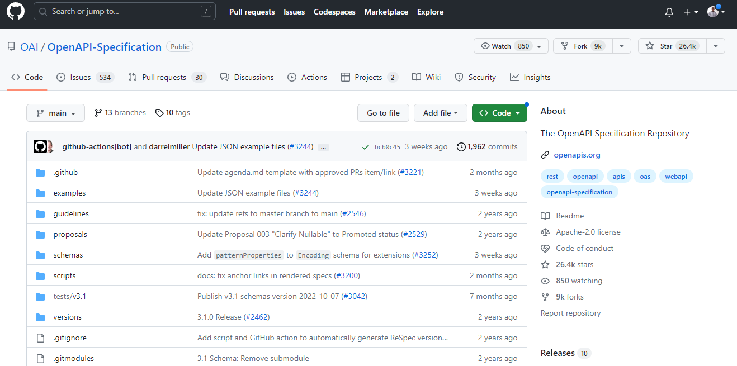
Task: Click Report repository link
Action: pos(570,313)
